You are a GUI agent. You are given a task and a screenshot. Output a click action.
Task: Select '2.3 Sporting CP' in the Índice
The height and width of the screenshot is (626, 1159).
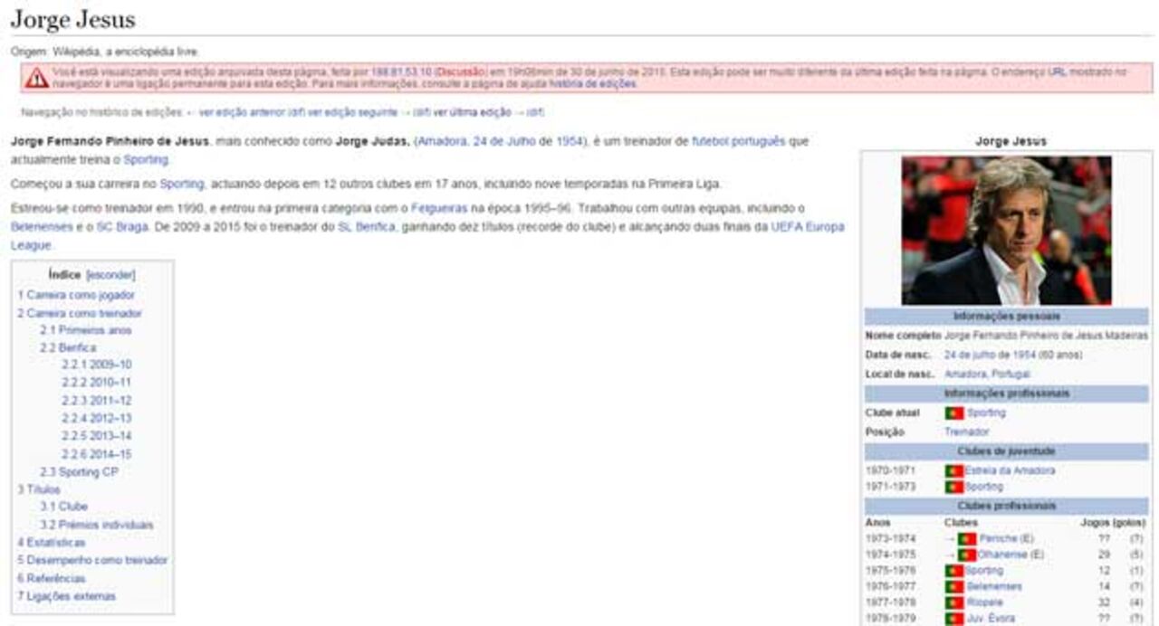(x=81, y=471)
